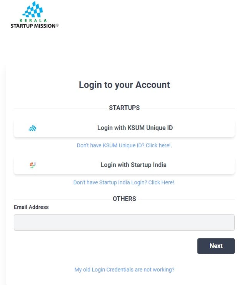Click the Login to your Account heading
This screenshot has width=242, height=285.
(124, 85)
